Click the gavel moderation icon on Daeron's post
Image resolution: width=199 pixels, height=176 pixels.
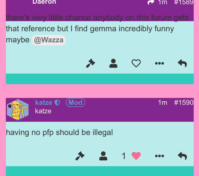pyautogui.click(x=90, y=63)
